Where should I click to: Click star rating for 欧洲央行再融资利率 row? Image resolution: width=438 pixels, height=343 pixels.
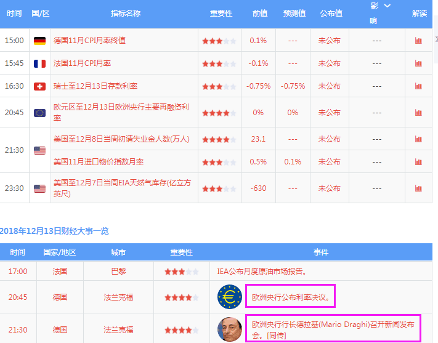(219, 113)
